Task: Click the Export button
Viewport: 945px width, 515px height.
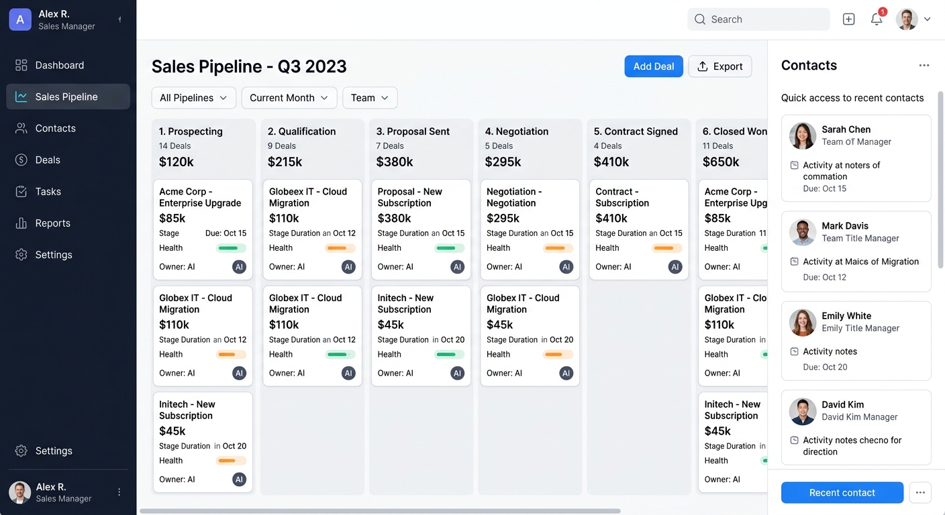Action: point(720,66)
